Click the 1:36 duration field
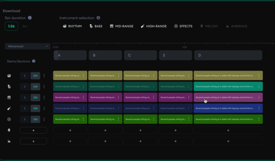Image resolution: width=275 pixels, height=161 pixels. click(11, 26)
